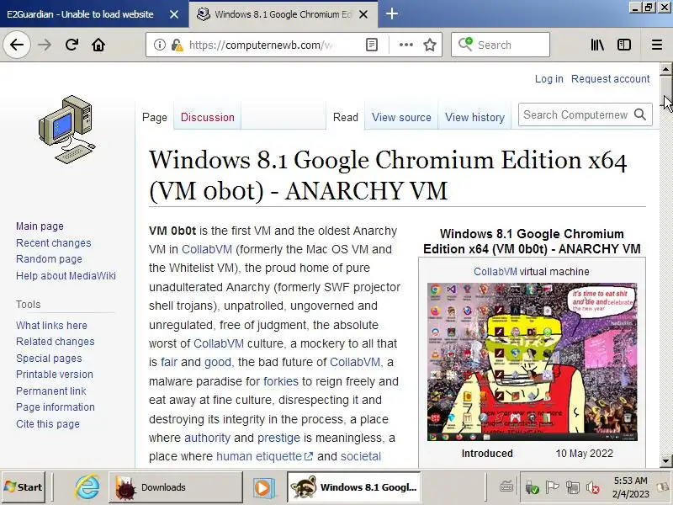Image resolution: width=673 pixels, height=505 pixels.
Task: Go to Main page in sidebar
Action: tap(40, 226)
